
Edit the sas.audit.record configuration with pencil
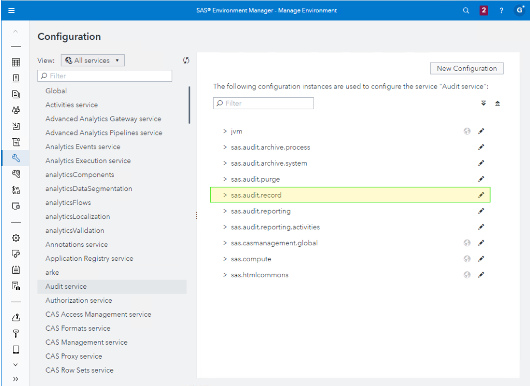481,195
